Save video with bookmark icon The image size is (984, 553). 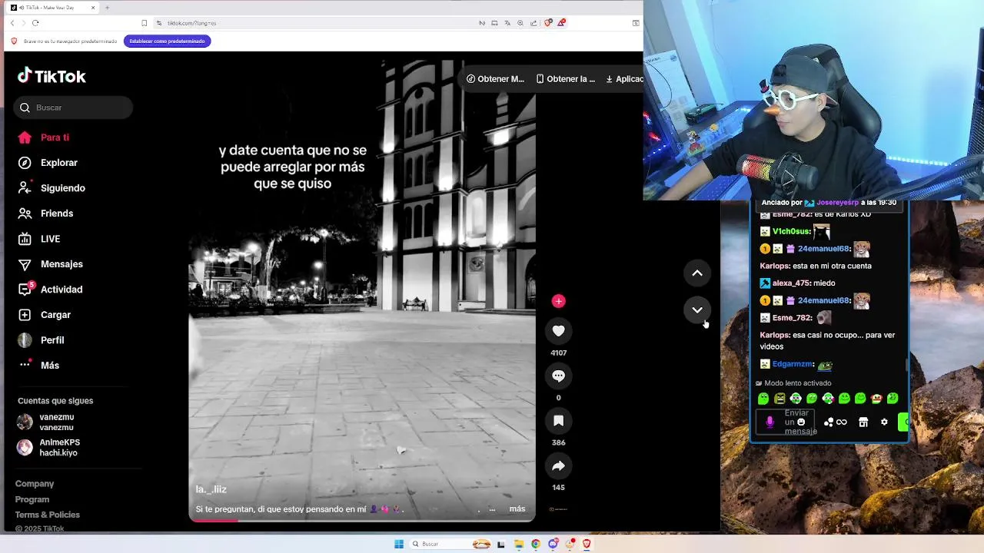point(558,421)
